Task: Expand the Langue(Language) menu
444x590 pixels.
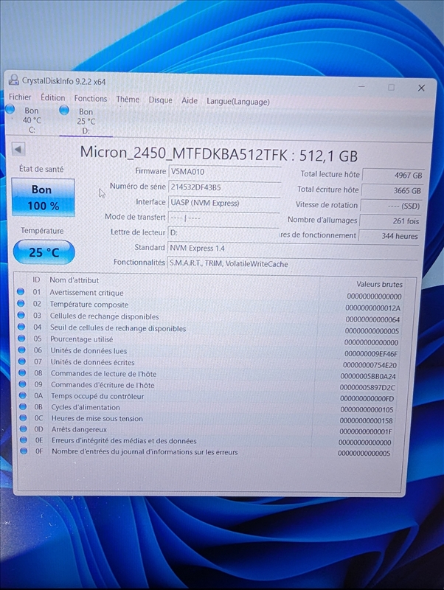Action: pos(237,102)
